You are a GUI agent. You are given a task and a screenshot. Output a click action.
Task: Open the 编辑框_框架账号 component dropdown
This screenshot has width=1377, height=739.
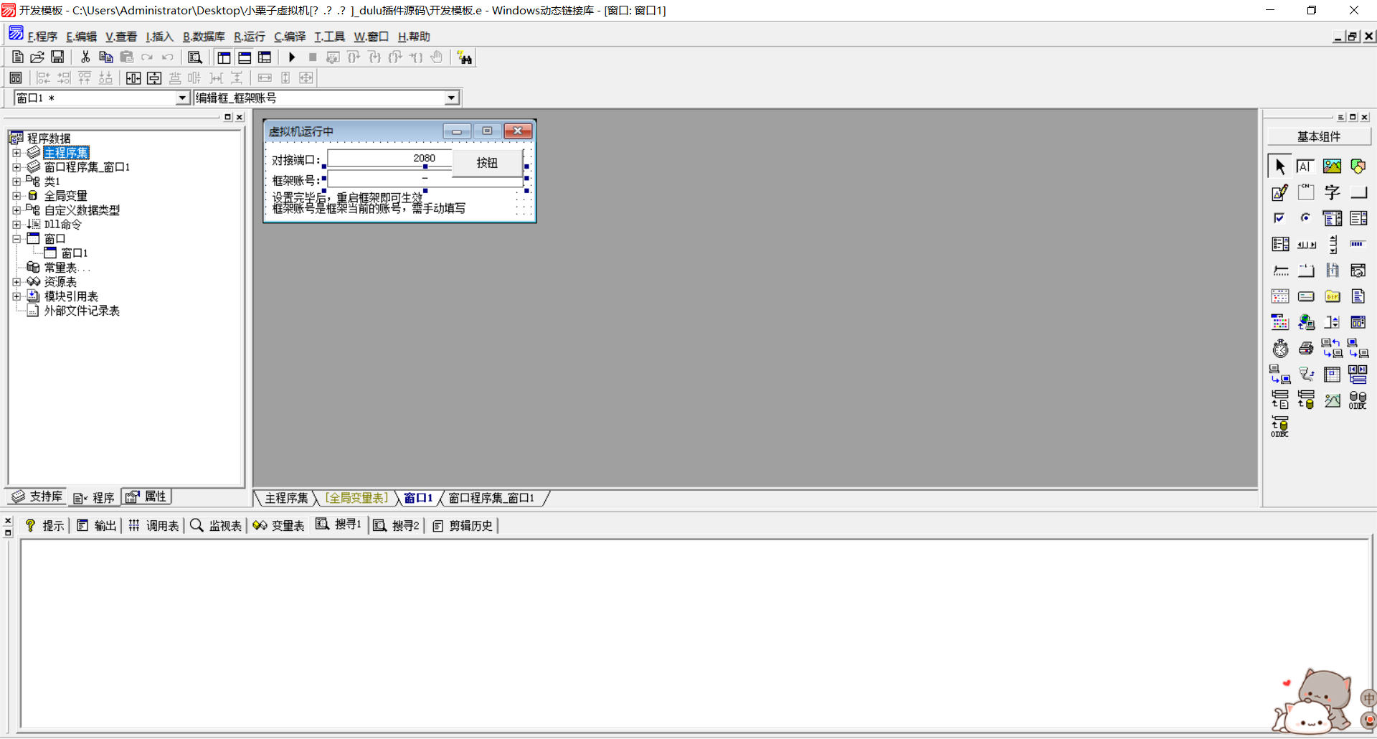[x=451, y=98]
